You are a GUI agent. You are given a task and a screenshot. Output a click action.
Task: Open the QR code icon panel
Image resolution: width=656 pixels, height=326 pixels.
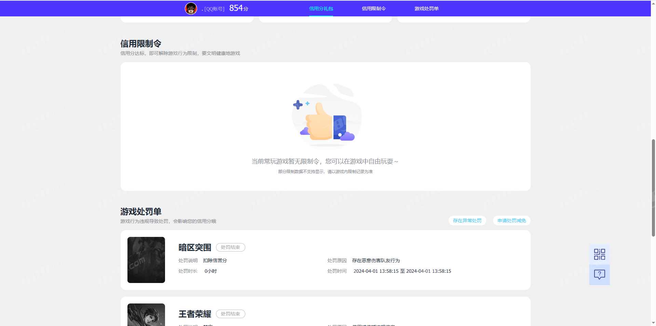point(599,254)
